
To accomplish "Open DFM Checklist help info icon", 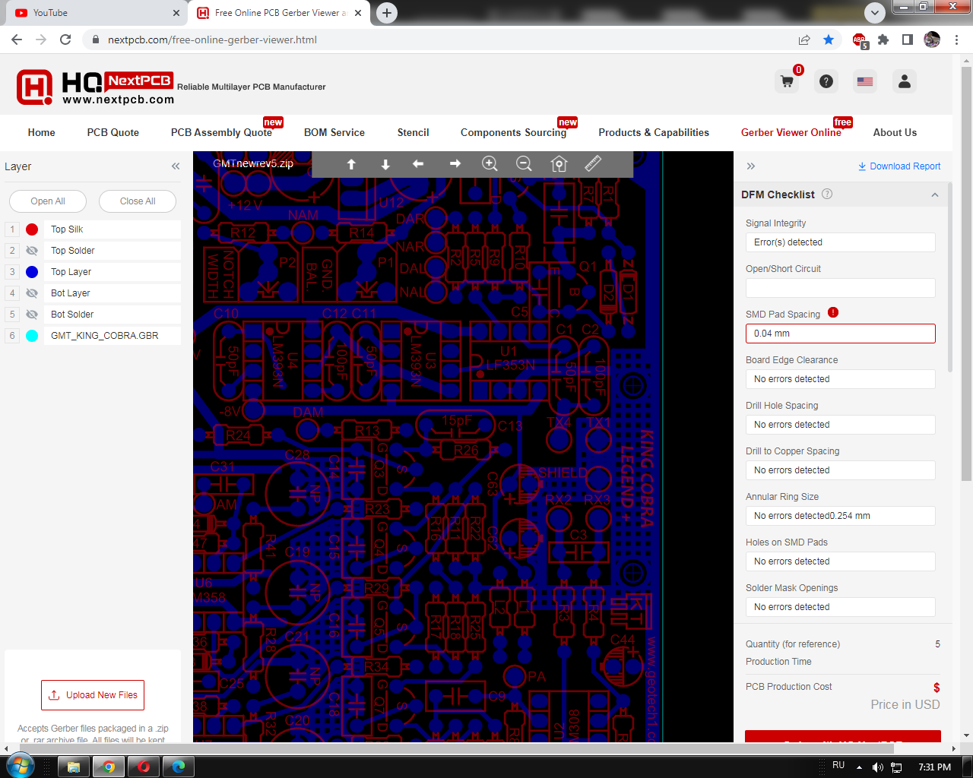I will [827, 194].
